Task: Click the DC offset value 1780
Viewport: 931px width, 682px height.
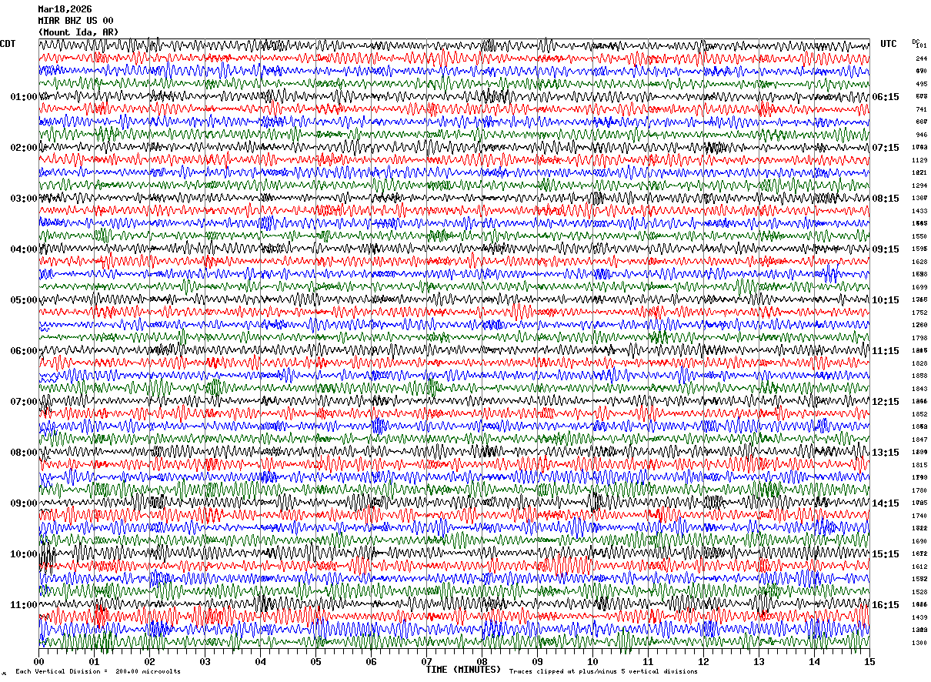Action: (x=919, y=490)
